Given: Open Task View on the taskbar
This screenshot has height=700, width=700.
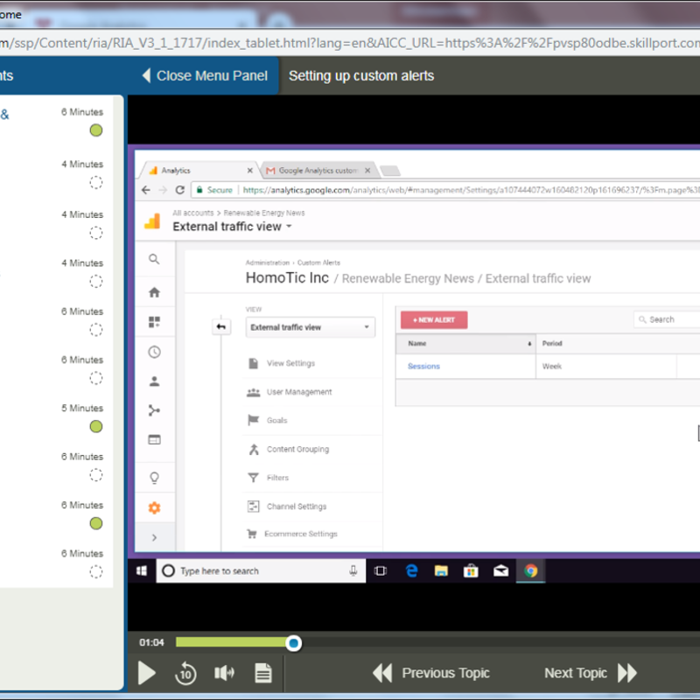Looking at the screenshot, I should 381,571.
